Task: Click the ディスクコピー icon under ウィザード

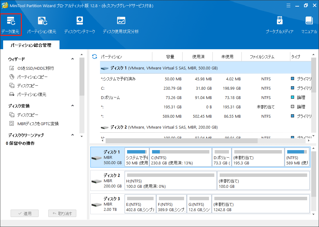Action: [12, 85]
